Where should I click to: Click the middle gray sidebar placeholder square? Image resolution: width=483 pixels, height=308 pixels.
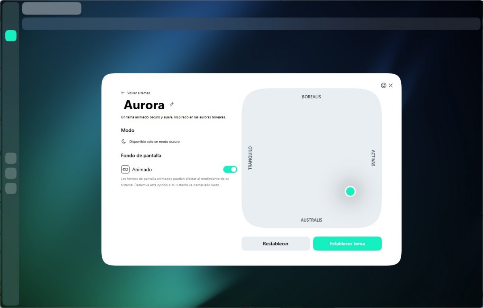(x=11, y=173)
